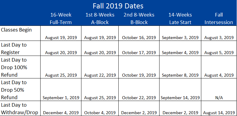237x116 pixels.
Task: Click the Fall 2019 Dates title
Action: (118, 6)
